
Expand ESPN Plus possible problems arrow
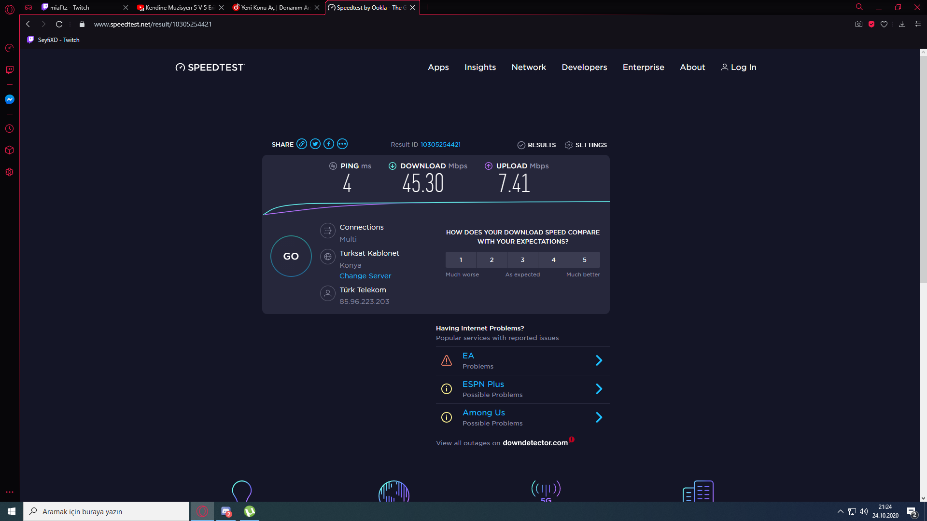(x=599, y=389)
